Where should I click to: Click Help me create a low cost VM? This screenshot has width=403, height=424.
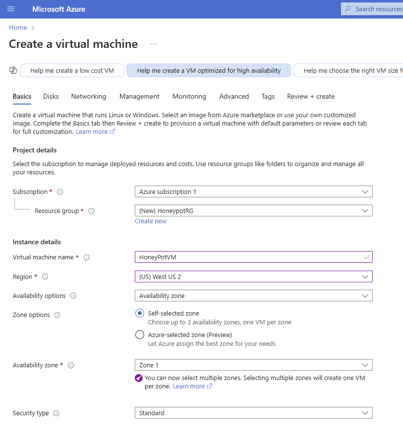pyautogui.click(x=72, y=70)
